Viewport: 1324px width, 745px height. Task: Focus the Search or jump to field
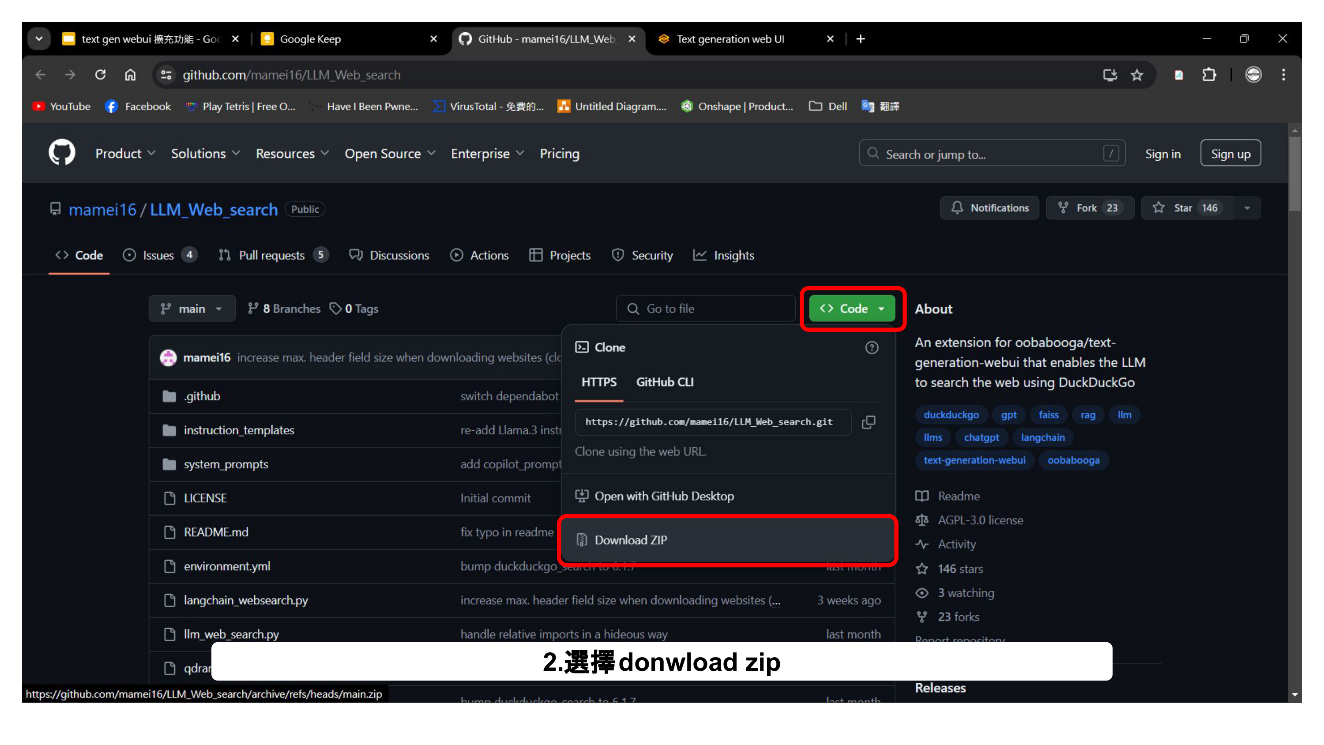click(x=992, y=153)
